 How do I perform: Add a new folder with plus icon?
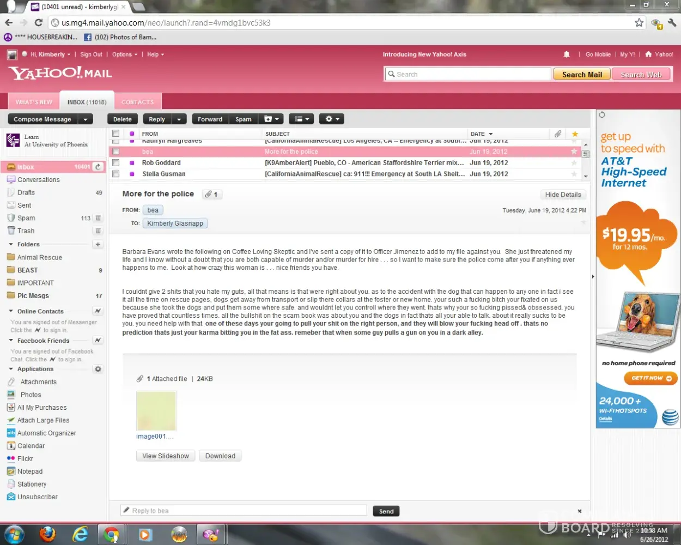tap(98, 244)
